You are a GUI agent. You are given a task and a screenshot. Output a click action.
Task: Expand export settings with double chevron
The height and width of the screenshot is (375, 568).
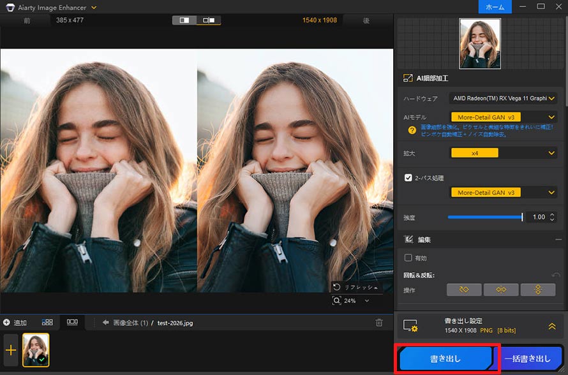(552, 326)
